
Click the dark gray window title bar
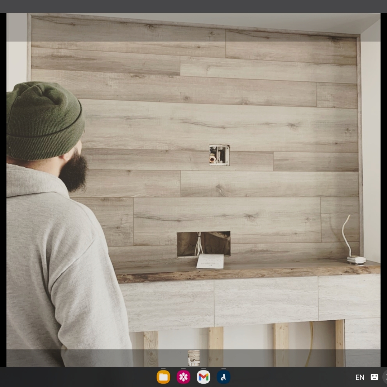coord(193,6)
